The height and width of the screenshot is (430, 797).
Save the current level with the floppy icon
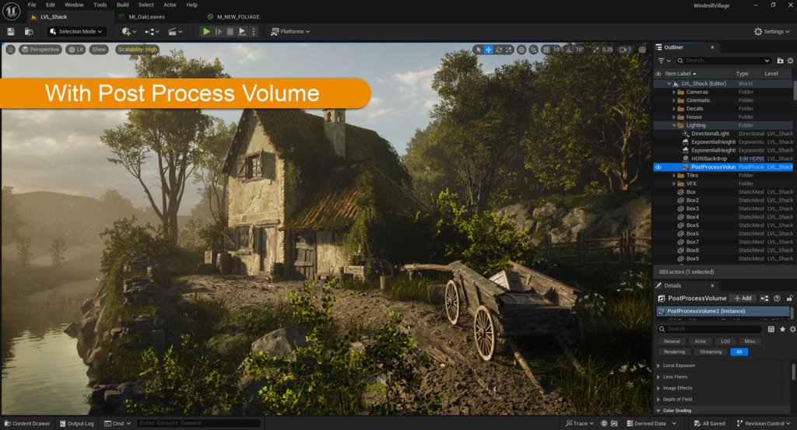pyautogui.click(x=11, y=31)
